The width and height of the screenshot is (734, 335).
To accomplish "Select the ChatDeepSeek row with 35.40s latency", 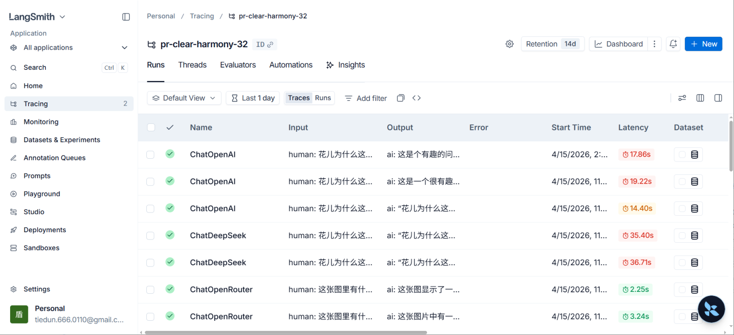I will click(x=150, y=236).
